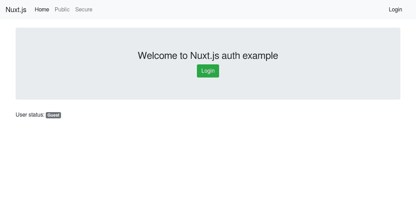Select the Login link in the navbar

tap(395, 10)
